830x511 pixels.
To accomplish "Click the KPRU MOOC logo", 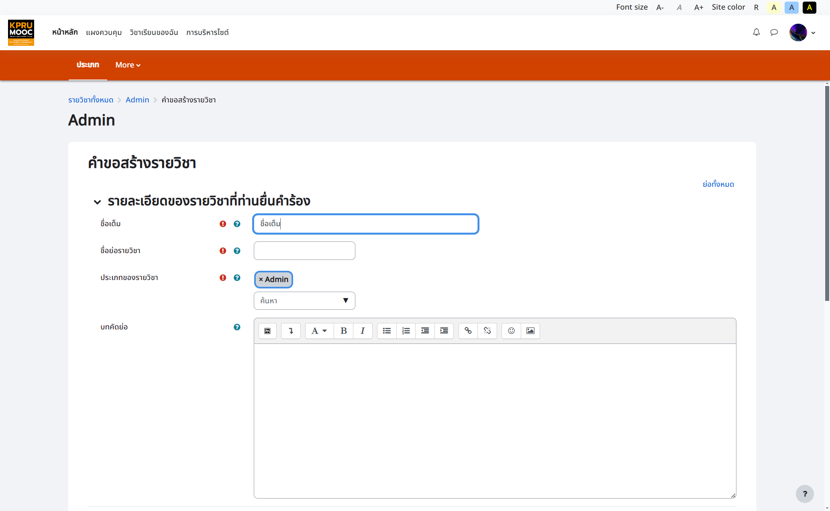I will (21, 33).
